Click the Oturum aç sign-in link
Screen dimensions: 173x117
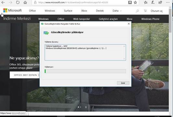click(156, 11)
